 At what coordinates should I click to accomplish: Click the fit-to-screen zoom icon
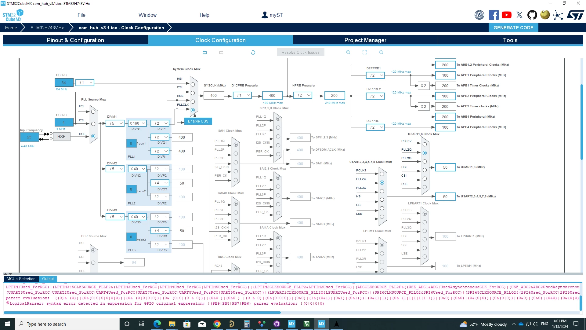tap(365, 52)
